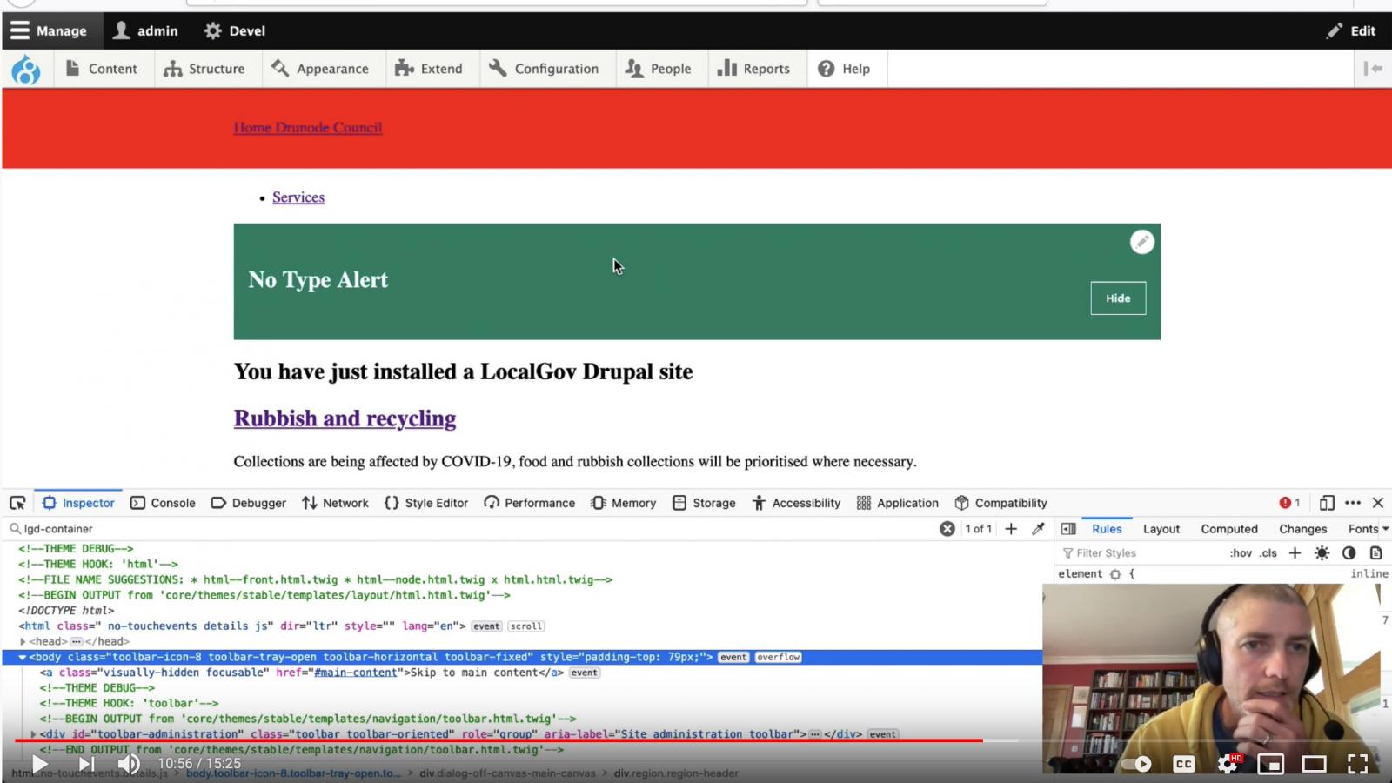Click the Drupal logo home icon
Viewport: 1392px width, 783px height.
tap(26, 69)
